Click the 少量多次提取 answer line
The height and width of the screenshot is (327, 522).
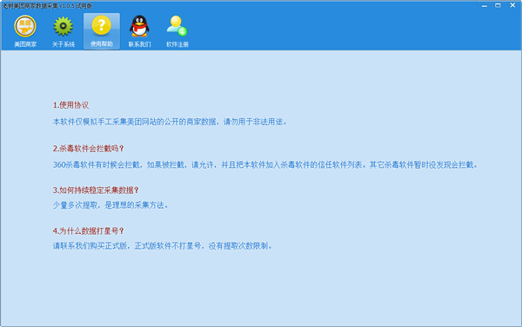click(x=110, y=205)
